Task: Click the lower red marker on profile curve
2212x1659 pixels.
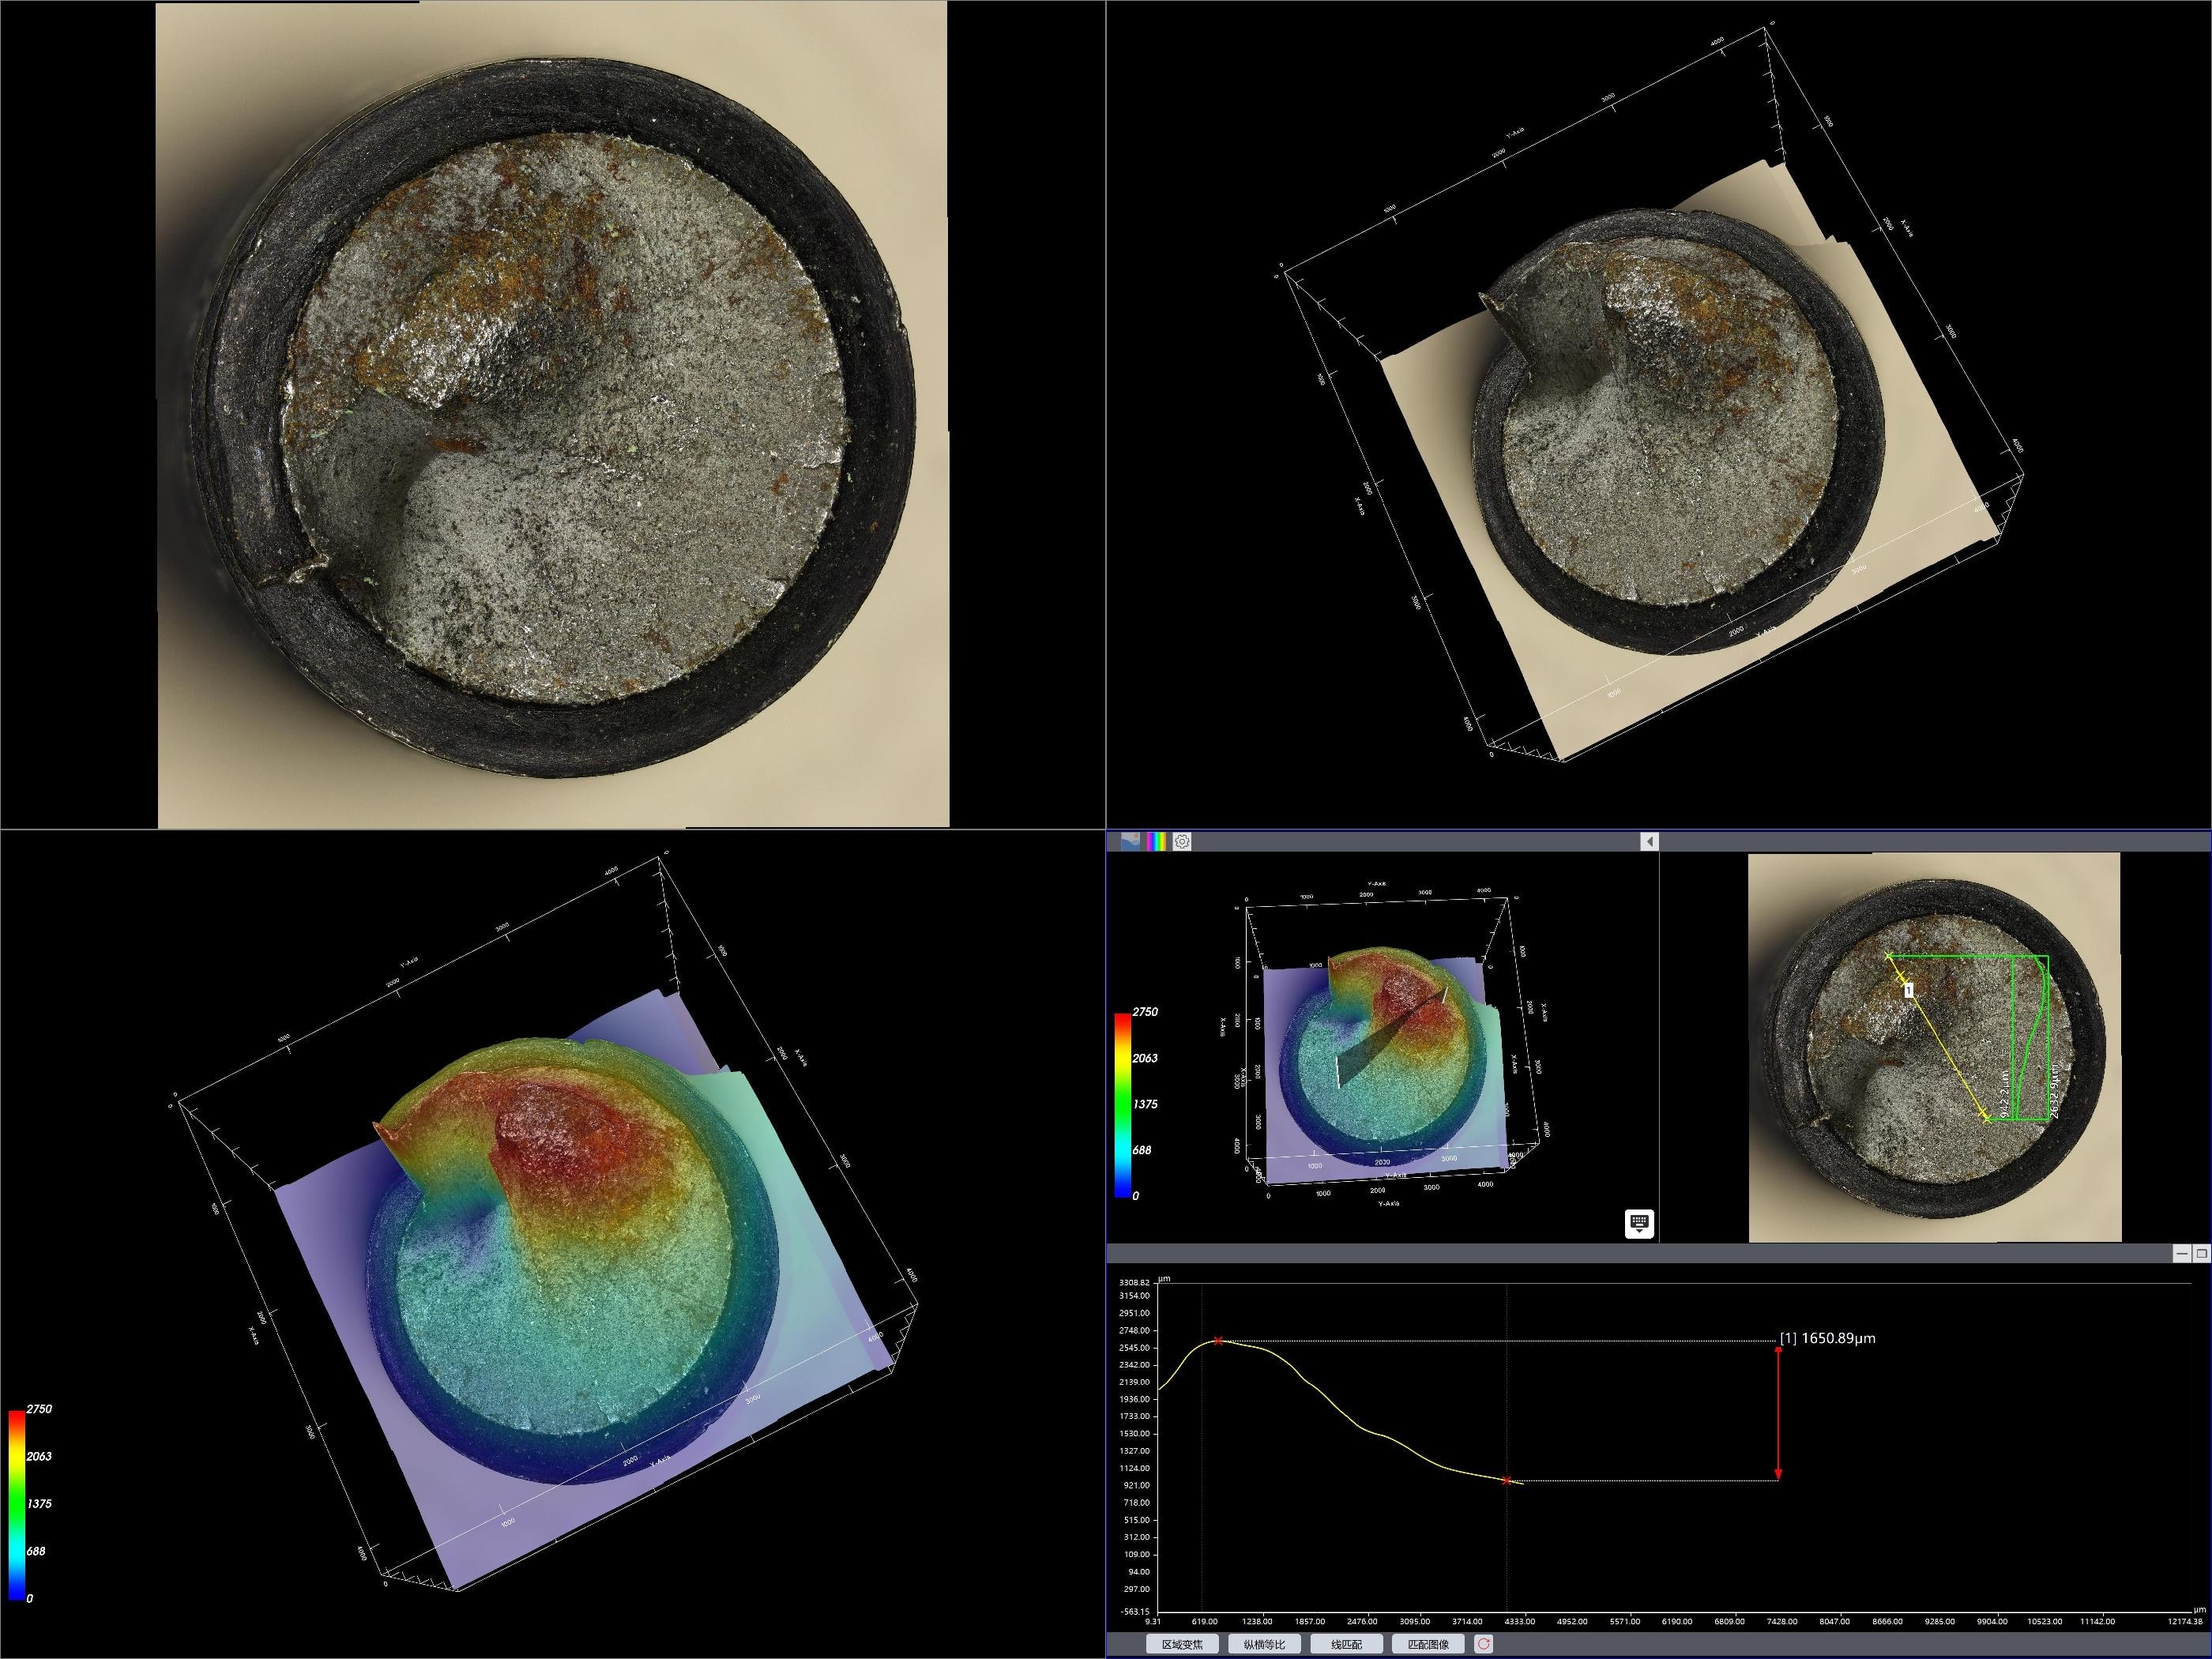Action: click(1507, 1480)
